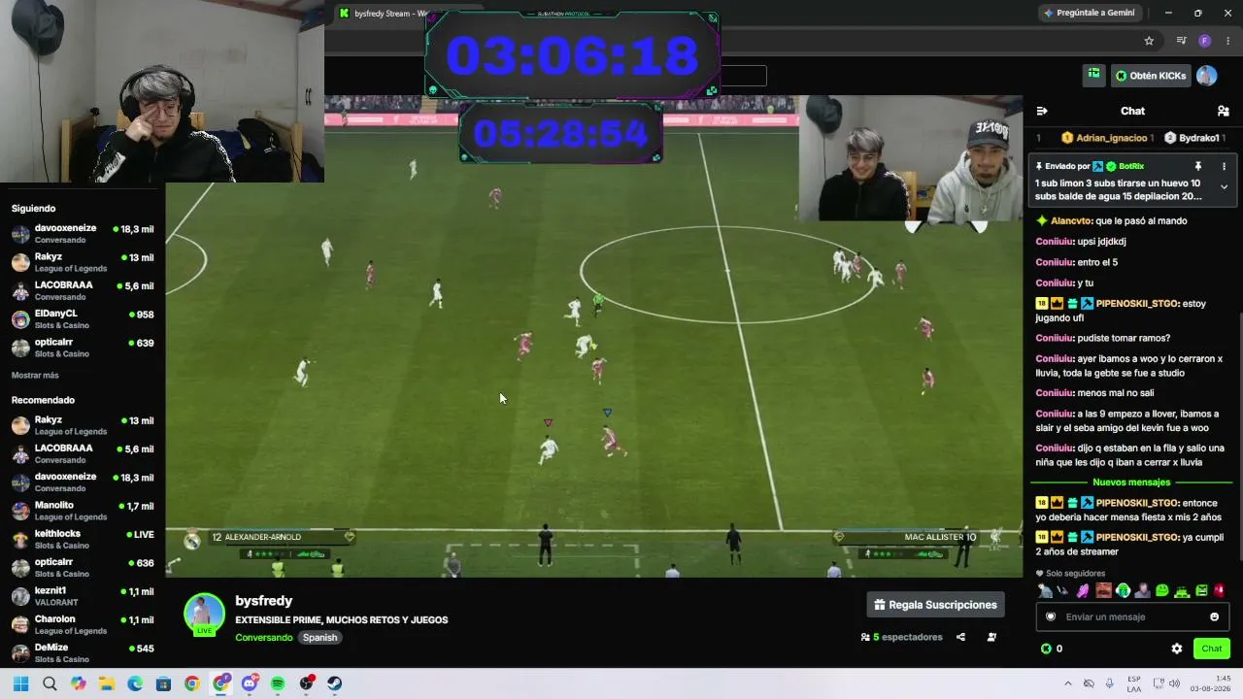The height and width of the screenshot is (699, 1243).
Task: Click Alancvto username in chat
Action: pyautogui.click(x=1071, y=221)
